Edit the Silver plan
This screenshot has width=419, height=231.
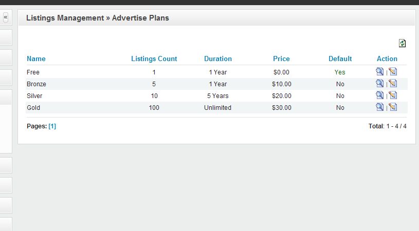click(x=393, y=95)
